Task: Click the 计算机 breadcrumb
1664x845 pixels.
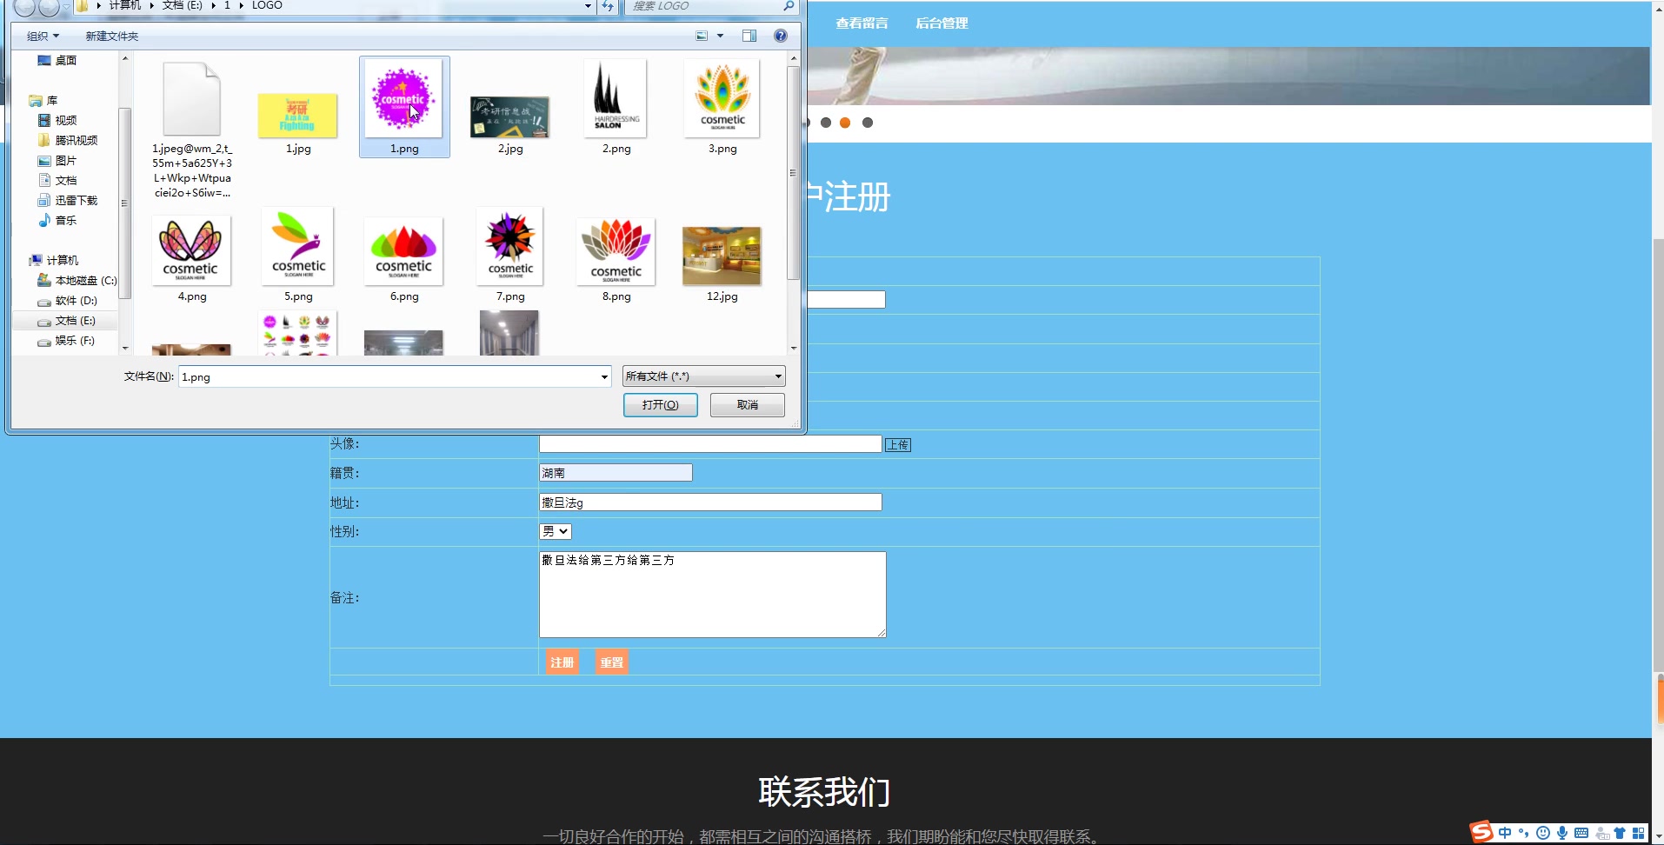Action: tap(125, 5)
